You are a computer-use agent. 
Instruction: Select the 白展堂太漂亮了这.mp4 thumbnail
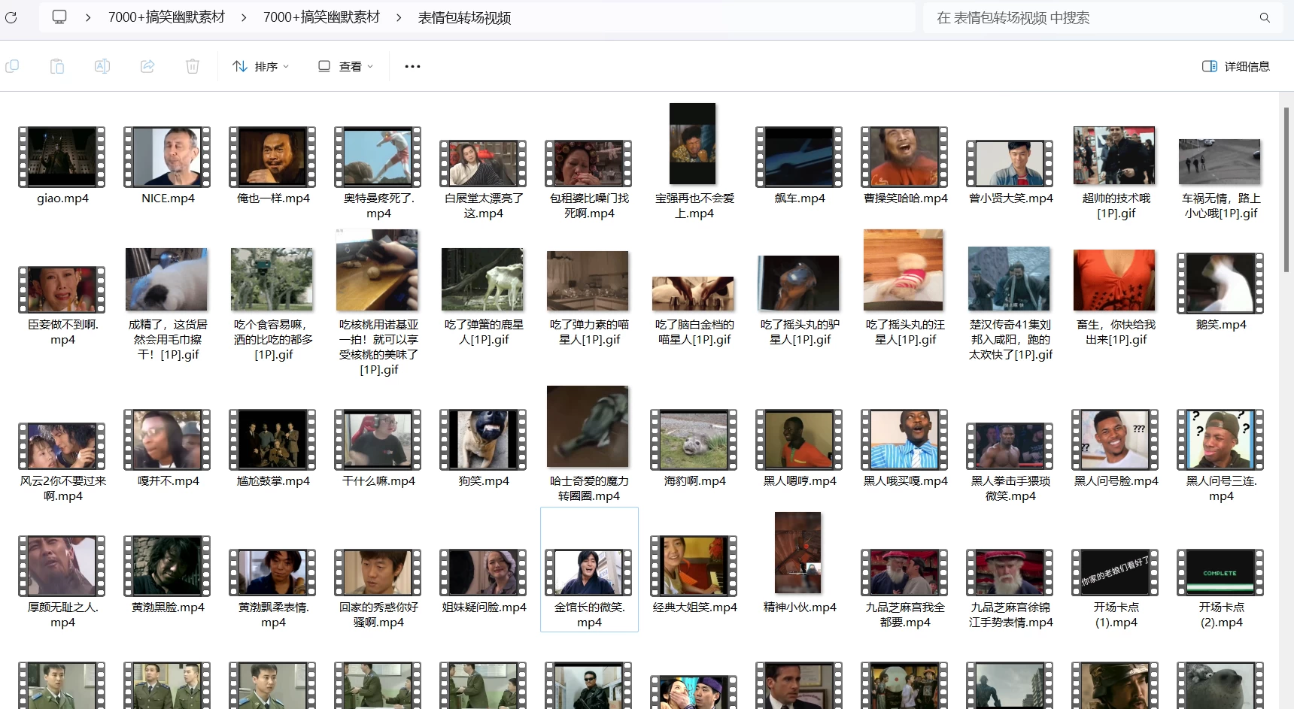tap(483, 163)
